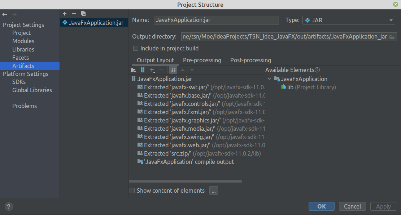
Task: Open SDKs platform settings
Action: point(19,82)
